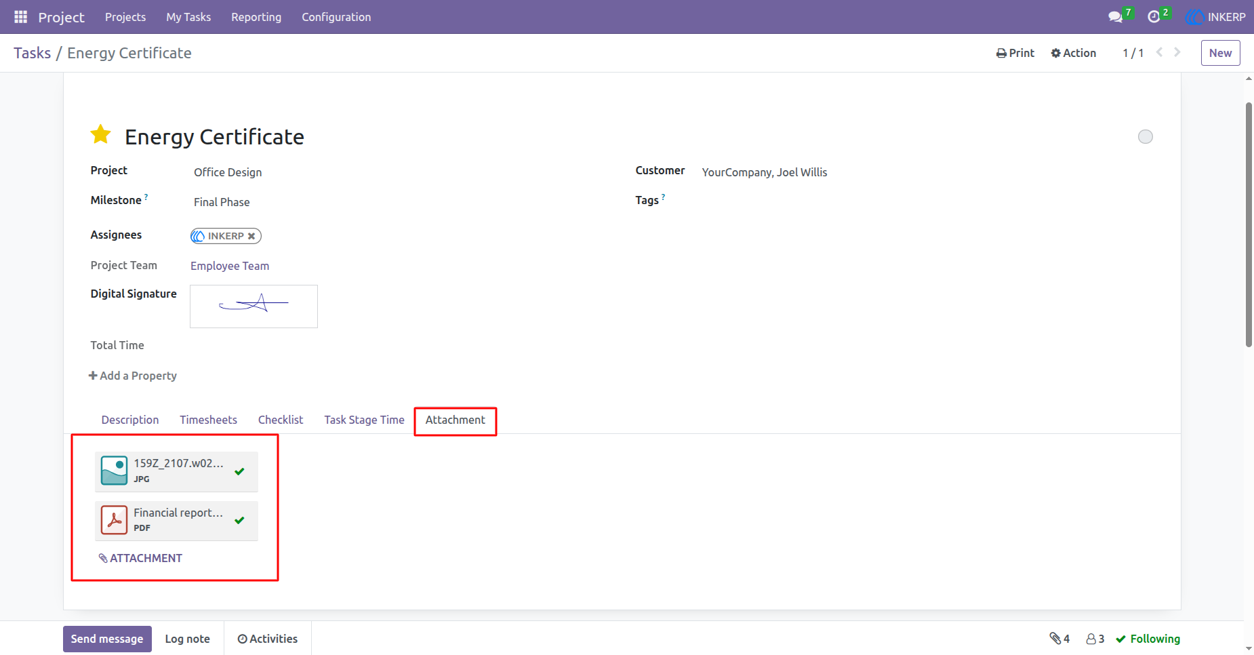Switch to the Description tab
Image resolution: width=1254 pixels, height=655 pixels.
pos(130,420)
